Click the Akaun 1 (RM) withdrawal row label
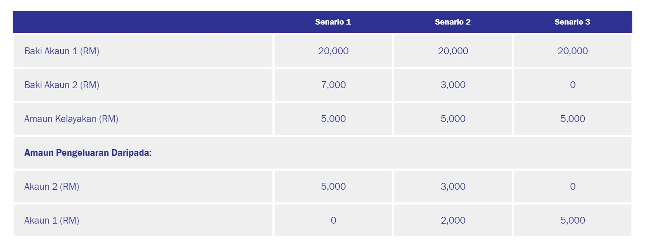Screen dimensions: 648x249 [x=52, y=221]
